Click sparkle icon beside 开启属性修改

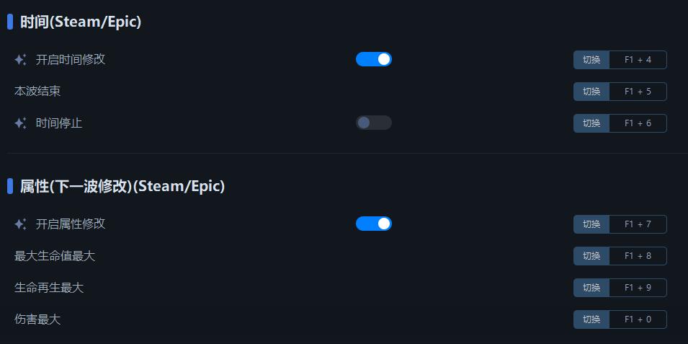[x=20, y=224]
